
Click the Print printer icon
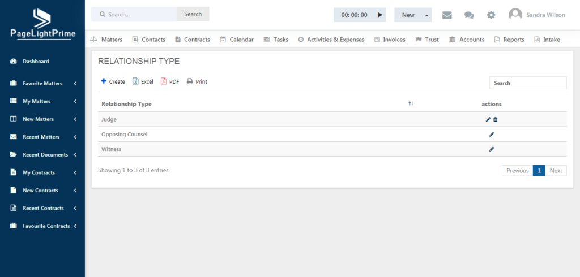[x=190, y=81]
